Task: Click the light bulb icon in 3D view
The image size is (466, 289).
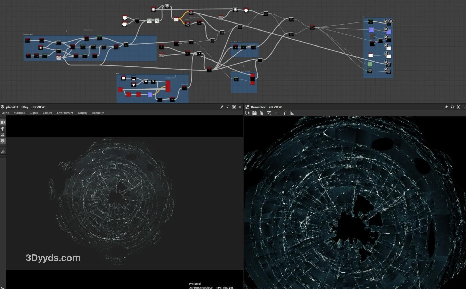Action: point(3,129)
